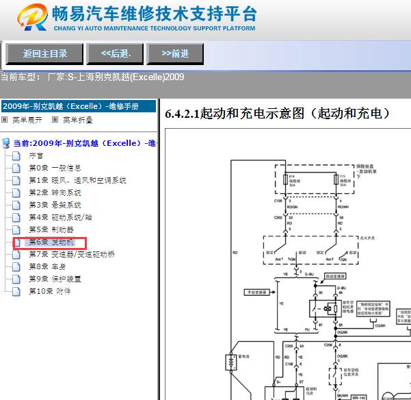This screenshot has width=411, height=400.
Task: Open chapter 第3章 悬架系统
Action: tap(55, 205)
